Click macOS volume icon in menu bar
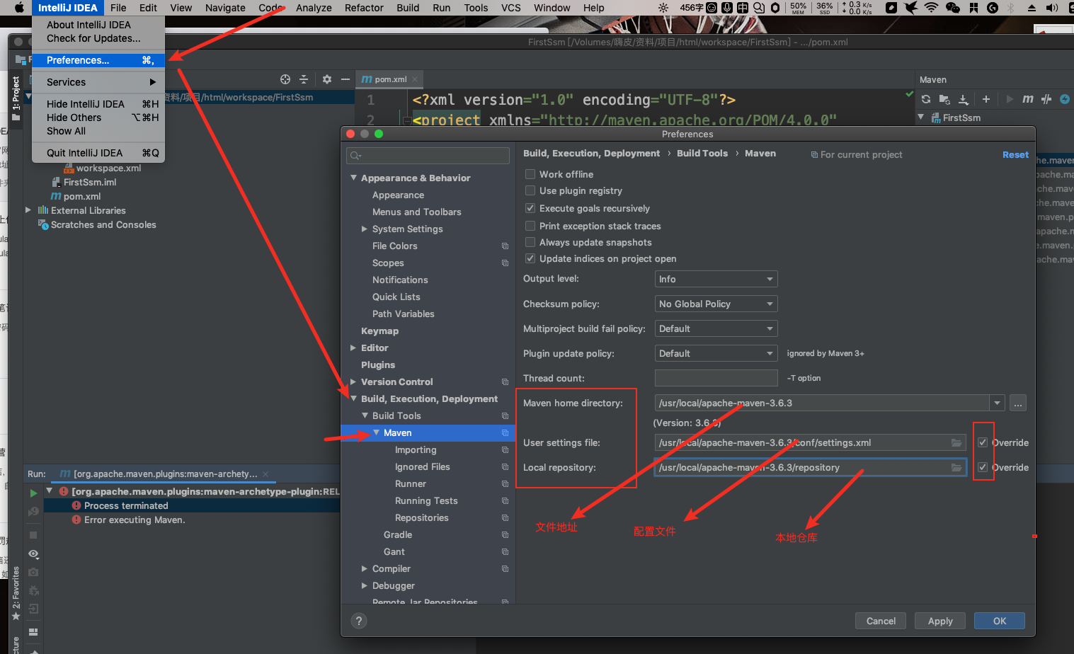 tap(1053, 8)
